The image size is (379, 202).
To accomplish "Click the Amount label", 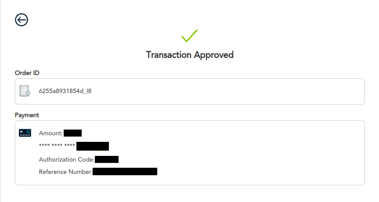I will [51, 133].
